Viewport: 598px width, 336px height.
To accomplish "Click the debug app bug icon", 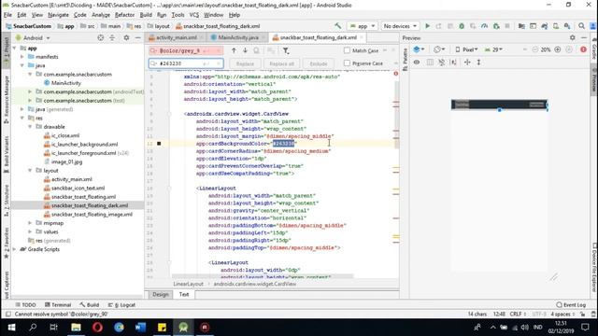I will 462,26.
